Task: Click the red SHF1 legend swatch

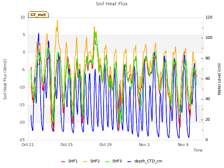Action: coord(63,162)
